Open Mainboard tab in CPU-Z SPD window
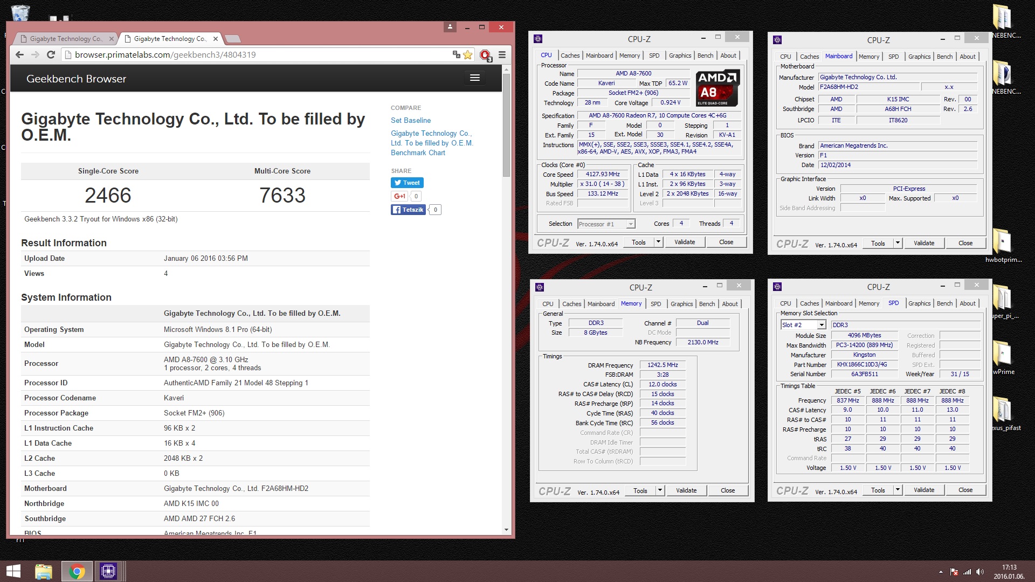The height and width of the screenshot is (582, 1035). pos(838,303)
